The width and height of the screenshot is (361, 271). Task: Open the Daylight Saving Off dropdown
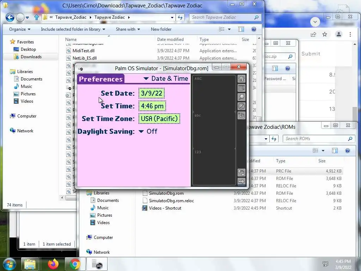tap(148, 131)
